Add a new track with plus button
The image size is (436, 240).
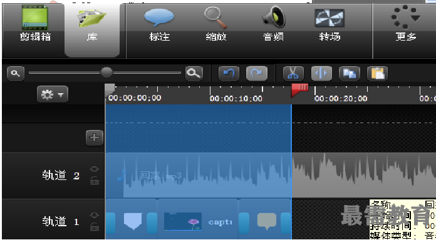94,137
